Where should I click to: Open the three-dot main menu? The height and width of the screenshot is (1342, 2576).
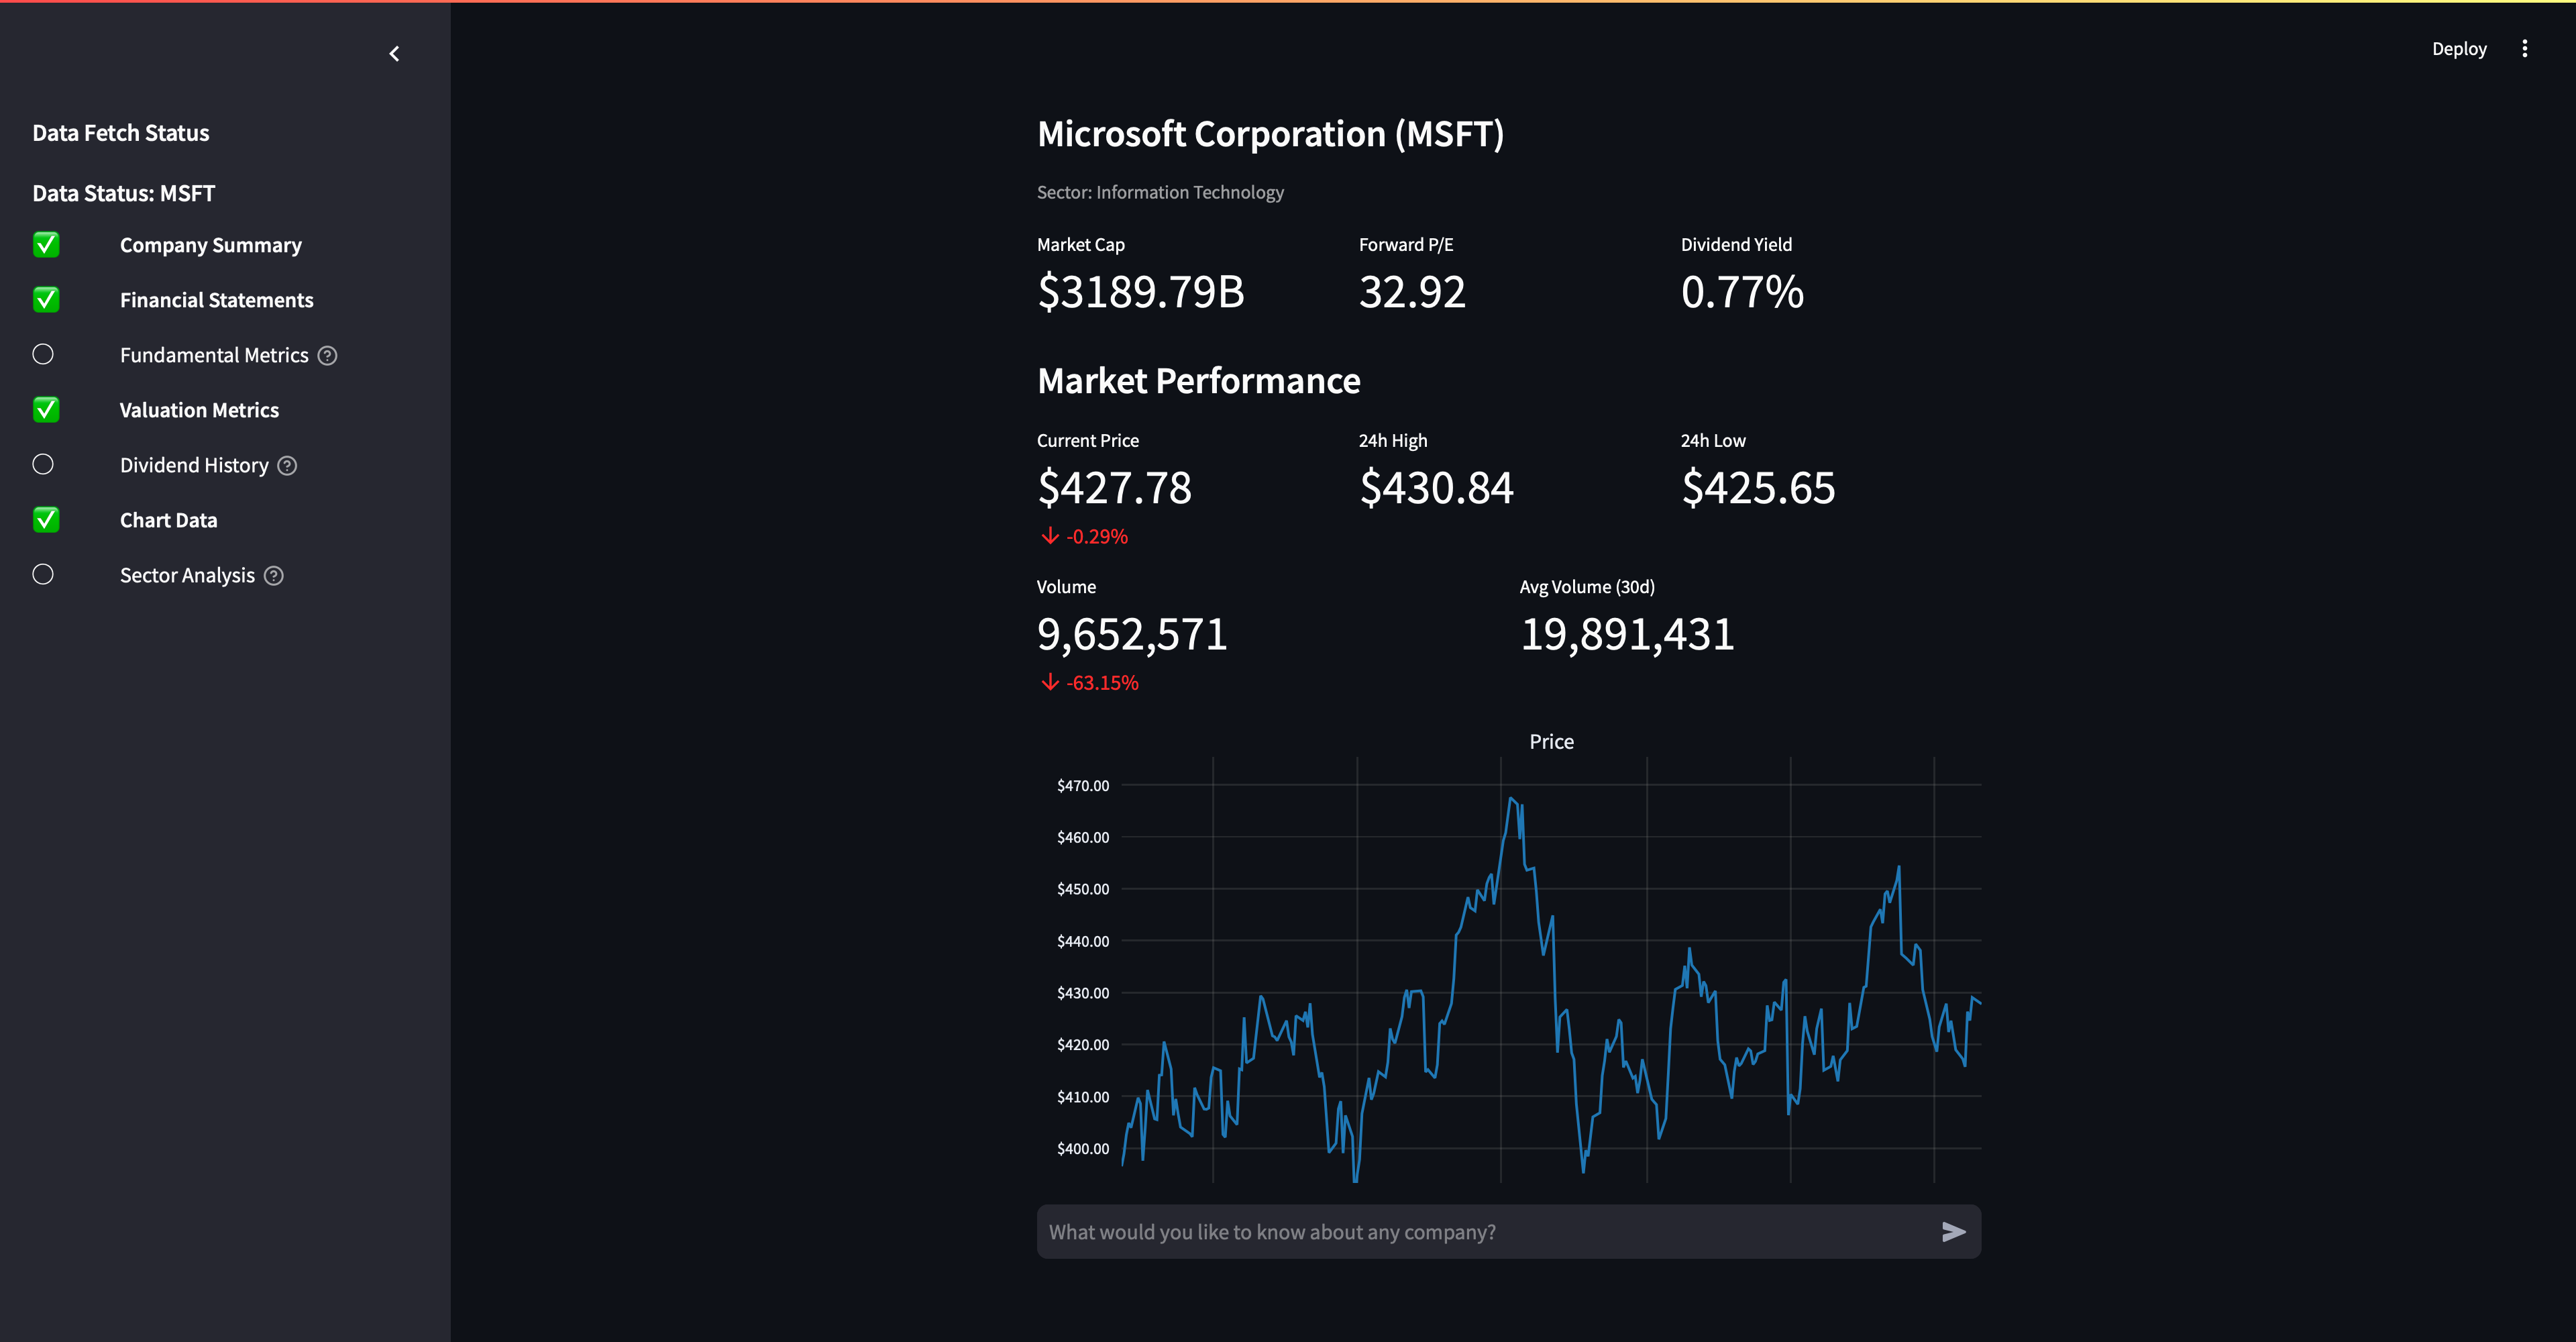(2524, 49)
